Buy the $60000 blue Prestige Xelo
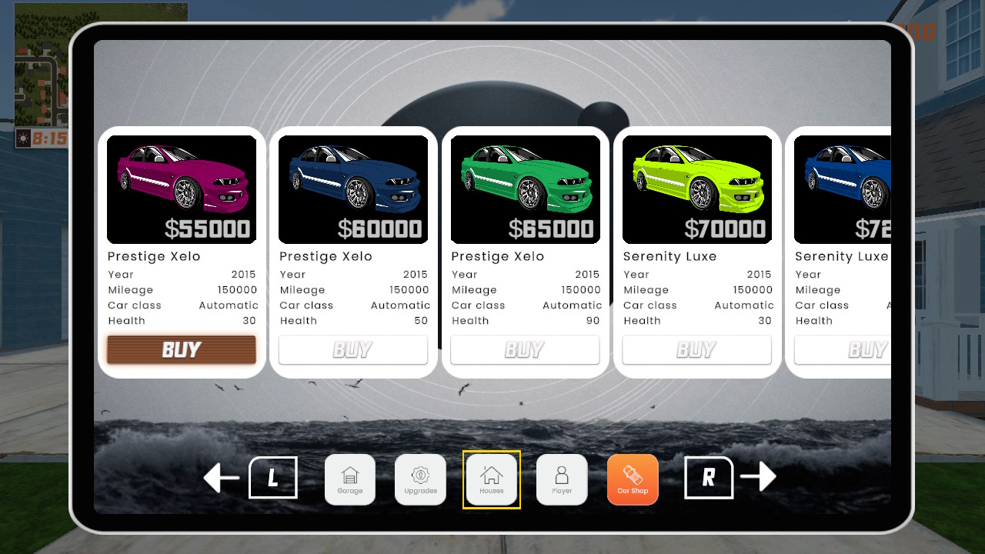The height and width of the screenshot is (554, 985). coord(353,349)
